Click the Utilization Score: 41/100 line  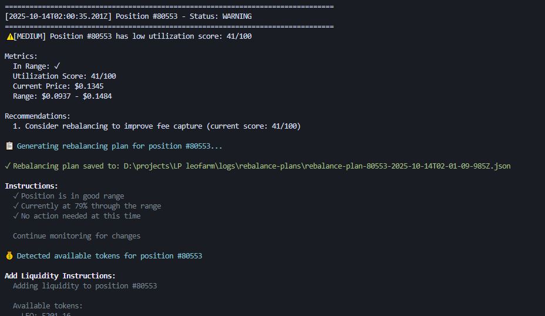pyautogui.click(x=64, y=76)
